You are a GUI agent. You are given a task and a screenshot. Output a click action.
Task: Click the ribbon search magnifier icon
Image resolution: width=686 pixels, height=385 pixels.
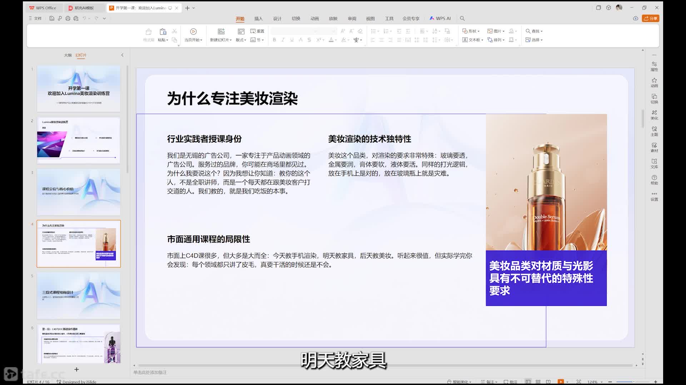click(462, 18)
